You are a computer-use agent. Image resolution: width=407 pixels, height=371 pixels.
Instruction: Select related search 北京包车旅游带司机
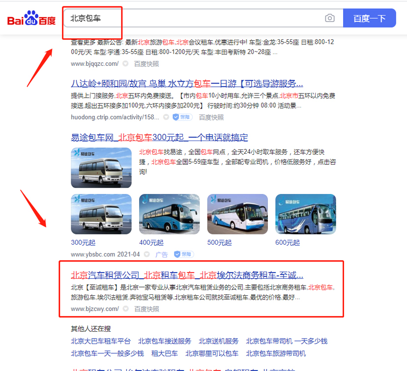(x=276, y=353)
